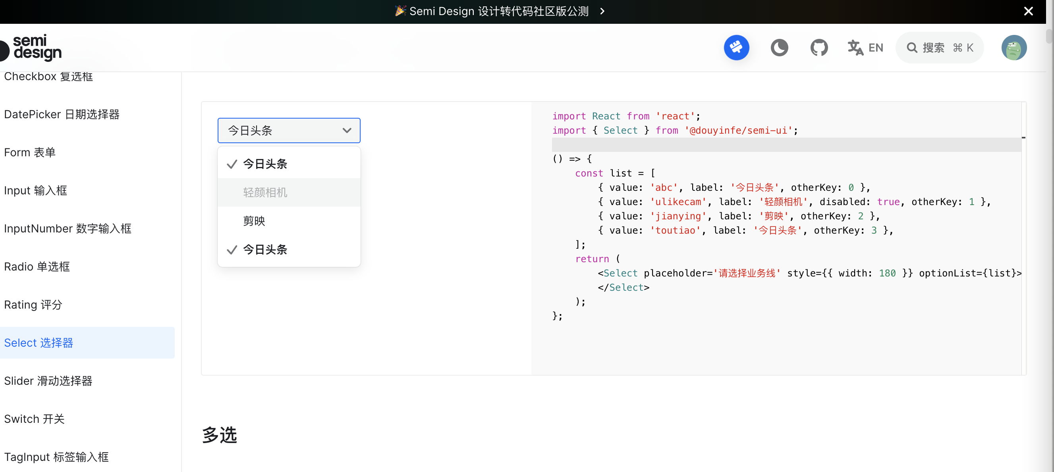Click the disabled 轻颜相机 option
Image resolution: width=1054 pixels, height=472 pixels.
tap(289, 192)
